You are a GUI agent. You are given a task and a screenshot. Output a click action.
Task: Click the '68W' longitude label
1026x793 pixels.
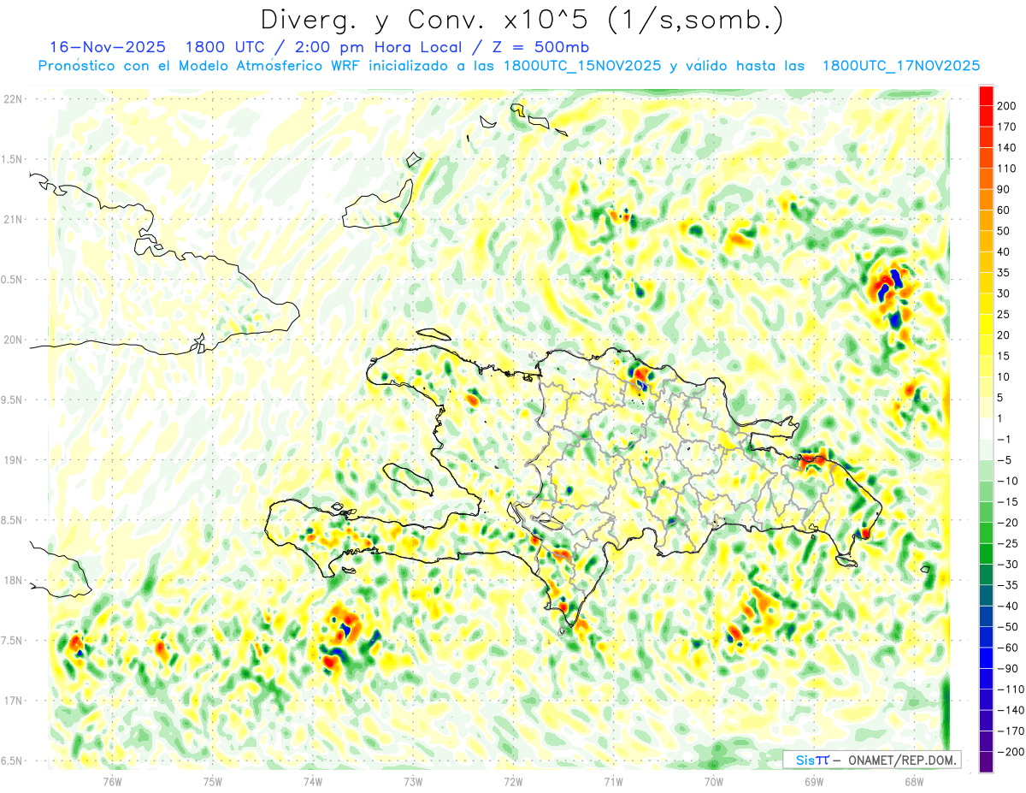(x=914, y=781)
